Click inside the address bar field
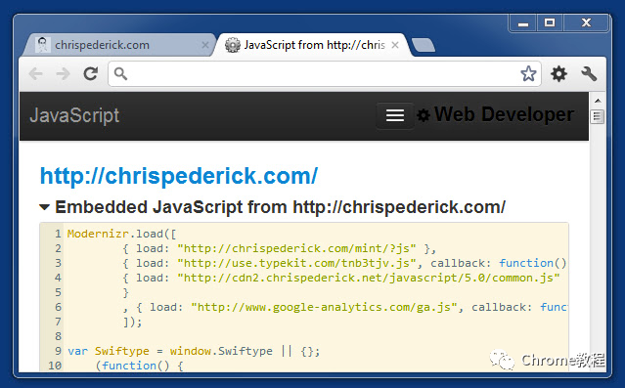The height and width of the screenshot is (388, 625). (325, 73)
